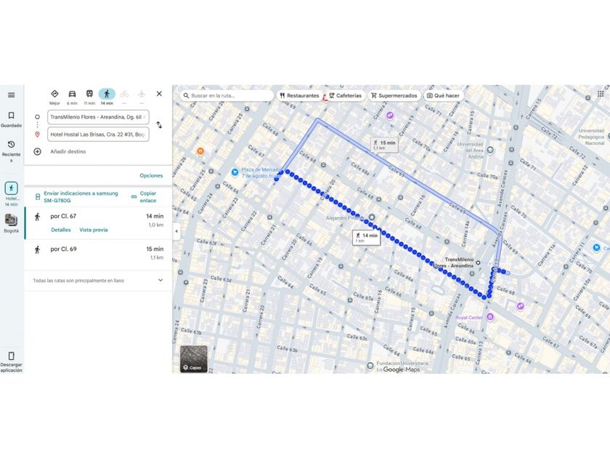Add a destination with Añadir destino

coord(68,151)
